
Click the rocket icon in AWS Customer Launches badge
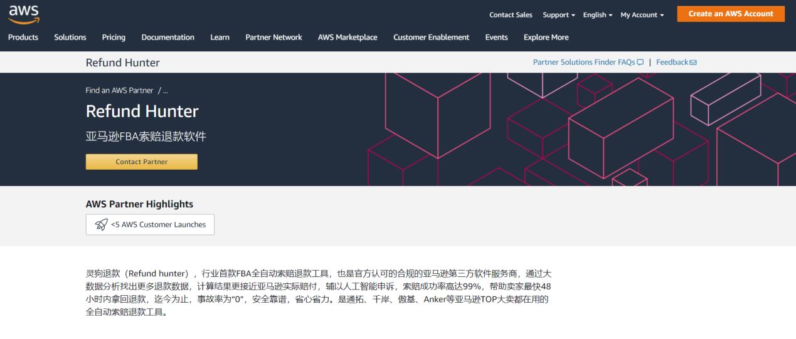pyautogui.click(x=101, y=225)
